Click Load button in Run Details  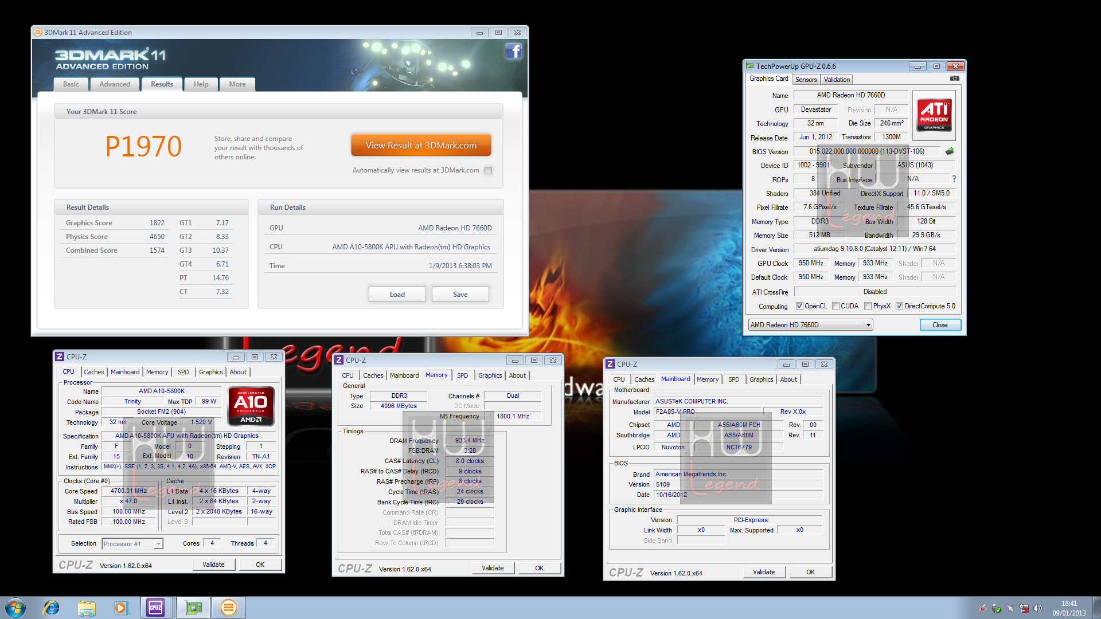(x=397, y=295)
